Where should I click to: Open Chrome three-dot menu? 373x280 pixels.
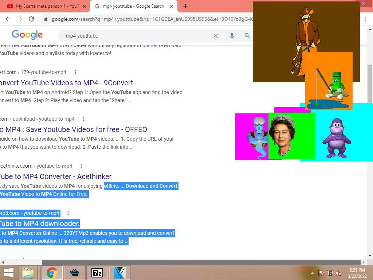(365, 19)
